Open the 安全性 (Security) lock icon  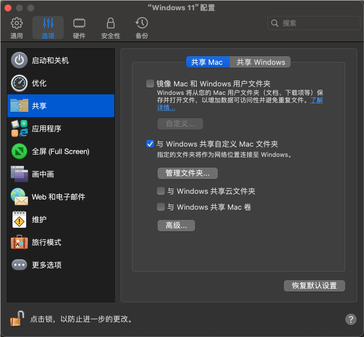110,23
